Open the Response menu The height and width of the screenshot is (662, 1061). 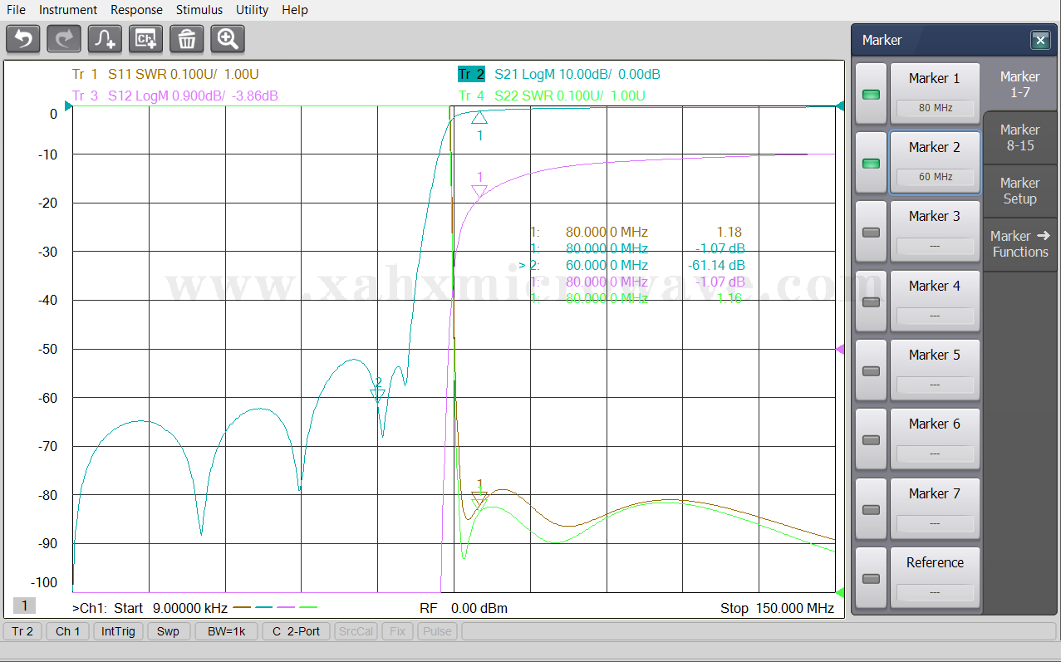pyautogui.click(x=136, y=10)
